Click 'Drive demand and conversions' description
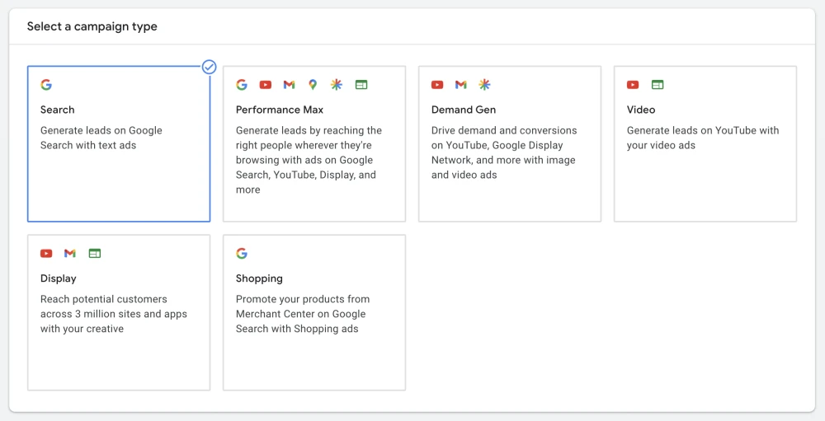The width and height of the screenshot is (825, 421). (x=504, y=152)
